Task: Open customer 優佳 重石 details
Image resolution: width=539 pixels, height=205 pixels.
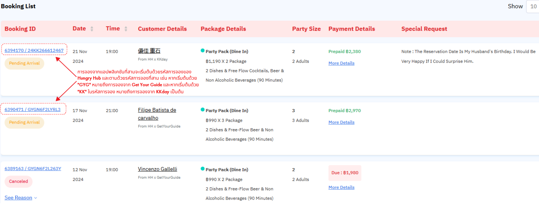Action: coord(149,51)
